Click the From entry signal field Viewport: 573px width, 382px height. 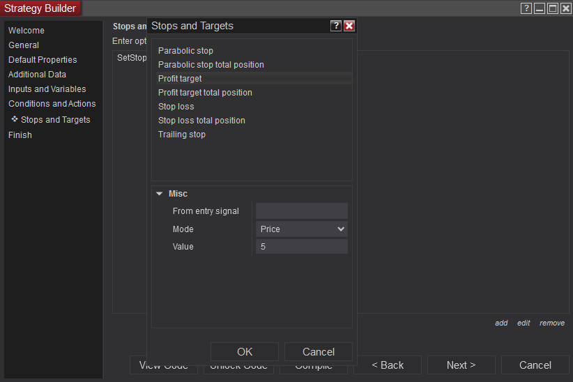tap(302, 211)
